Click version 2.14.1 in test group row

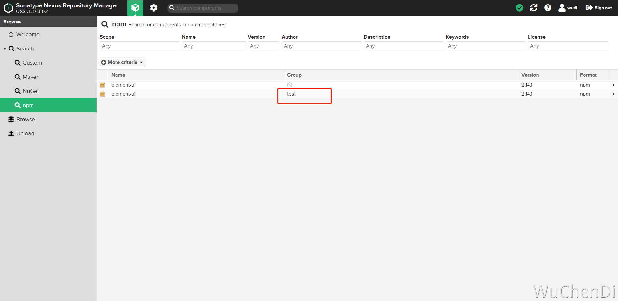527,94
